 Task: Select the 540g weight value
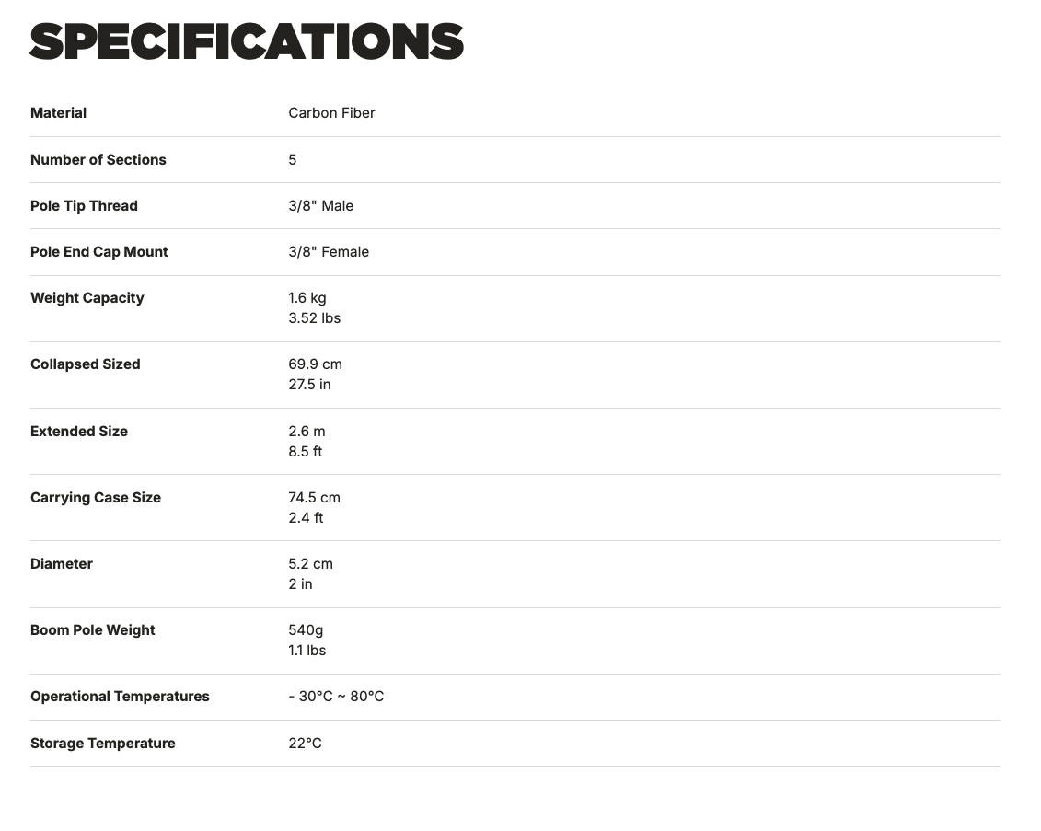307,630
